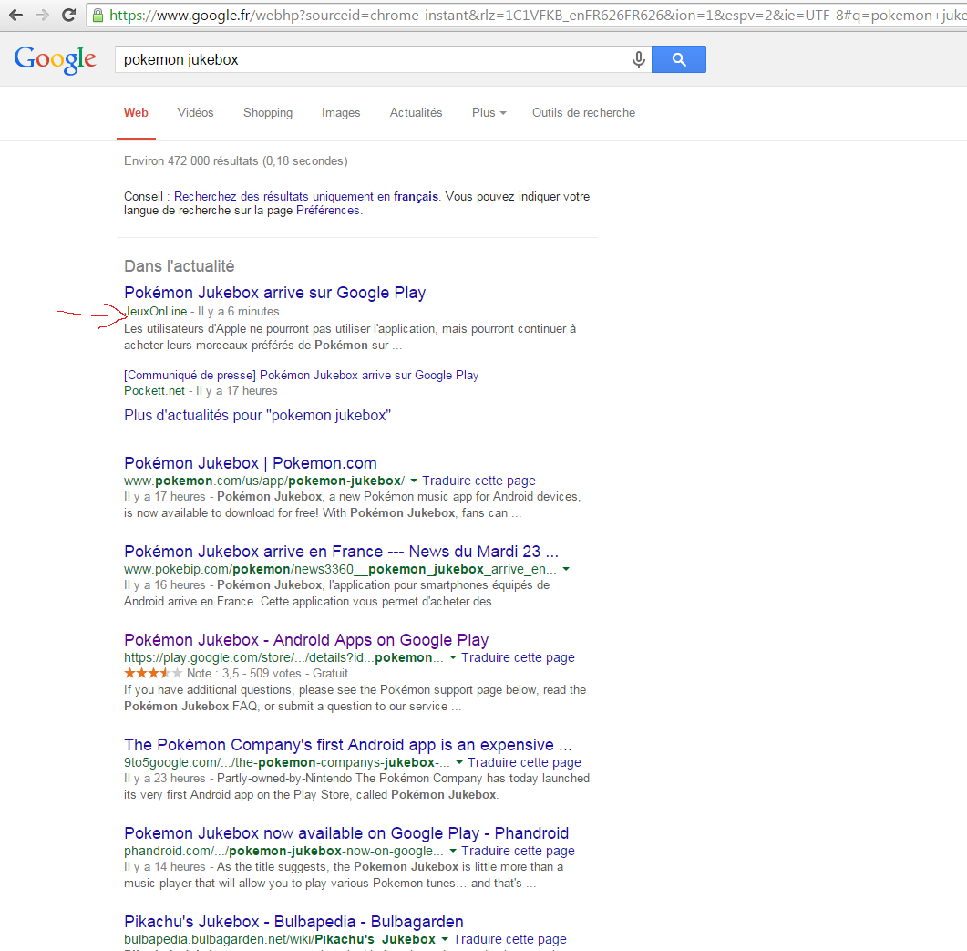
Task: Click the www.pokebip.com result URL
Action: pos(340,569)
